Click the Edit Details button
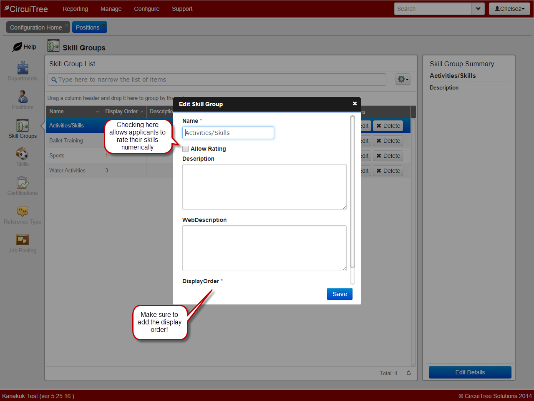The width and height of the screenshot is (534, 401). tap(470, 372)
